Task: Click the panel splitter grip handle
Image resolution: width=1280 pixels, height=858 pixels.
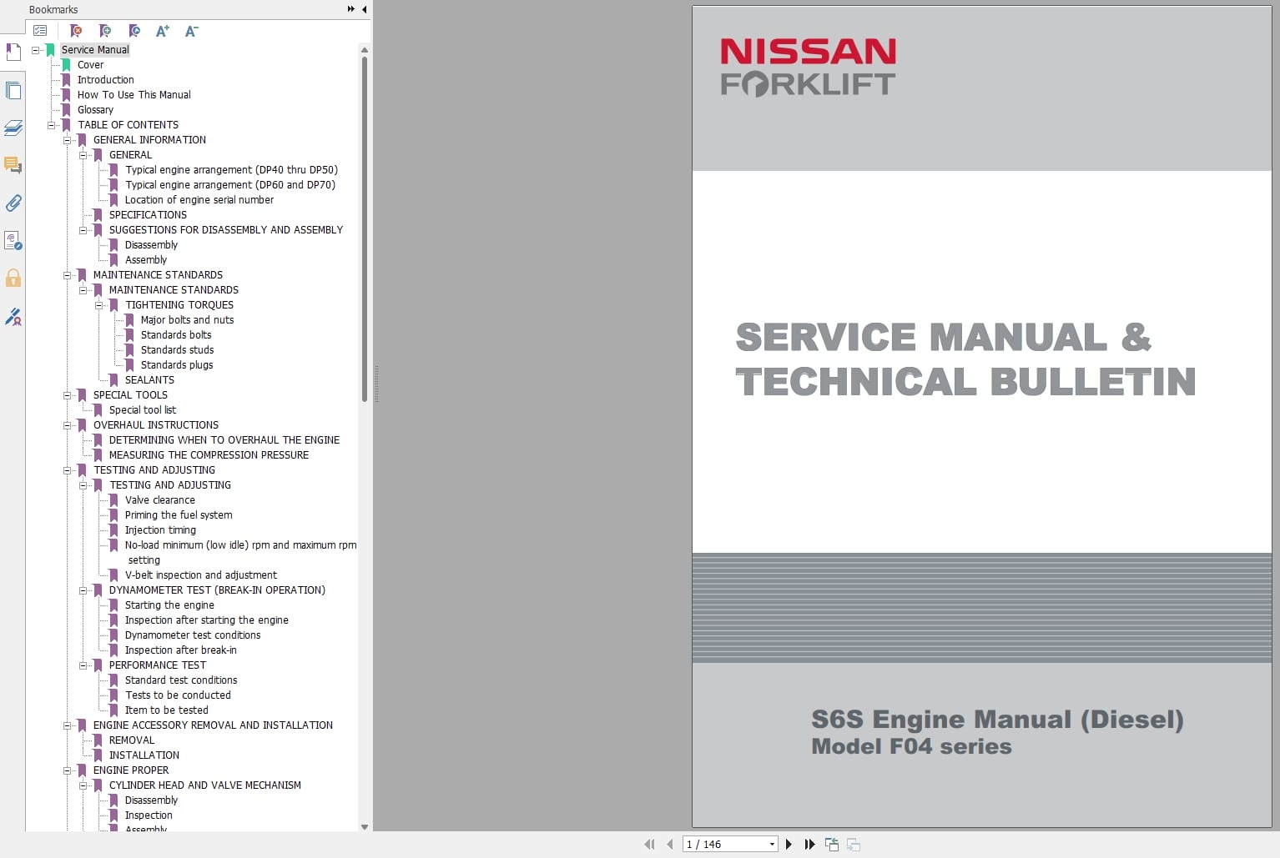Action: [376, 384]
